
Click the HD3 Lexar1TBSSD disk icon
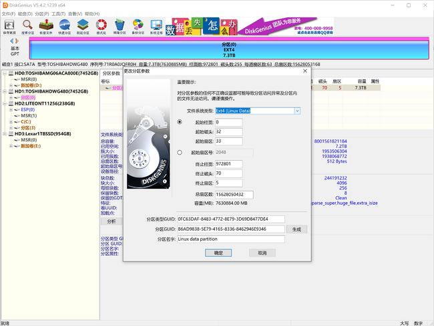pyautogui.click(x=11, y=134)
